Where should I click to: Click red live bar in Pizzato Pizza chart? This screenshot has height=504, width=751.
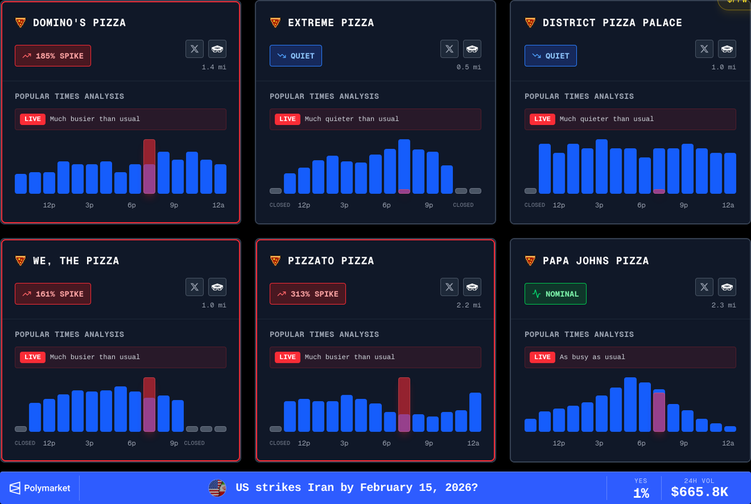pyautogui.click(x=404, y=405)
